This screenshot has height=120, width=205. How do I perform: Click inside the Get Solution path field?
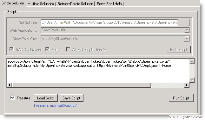point(109,22)
